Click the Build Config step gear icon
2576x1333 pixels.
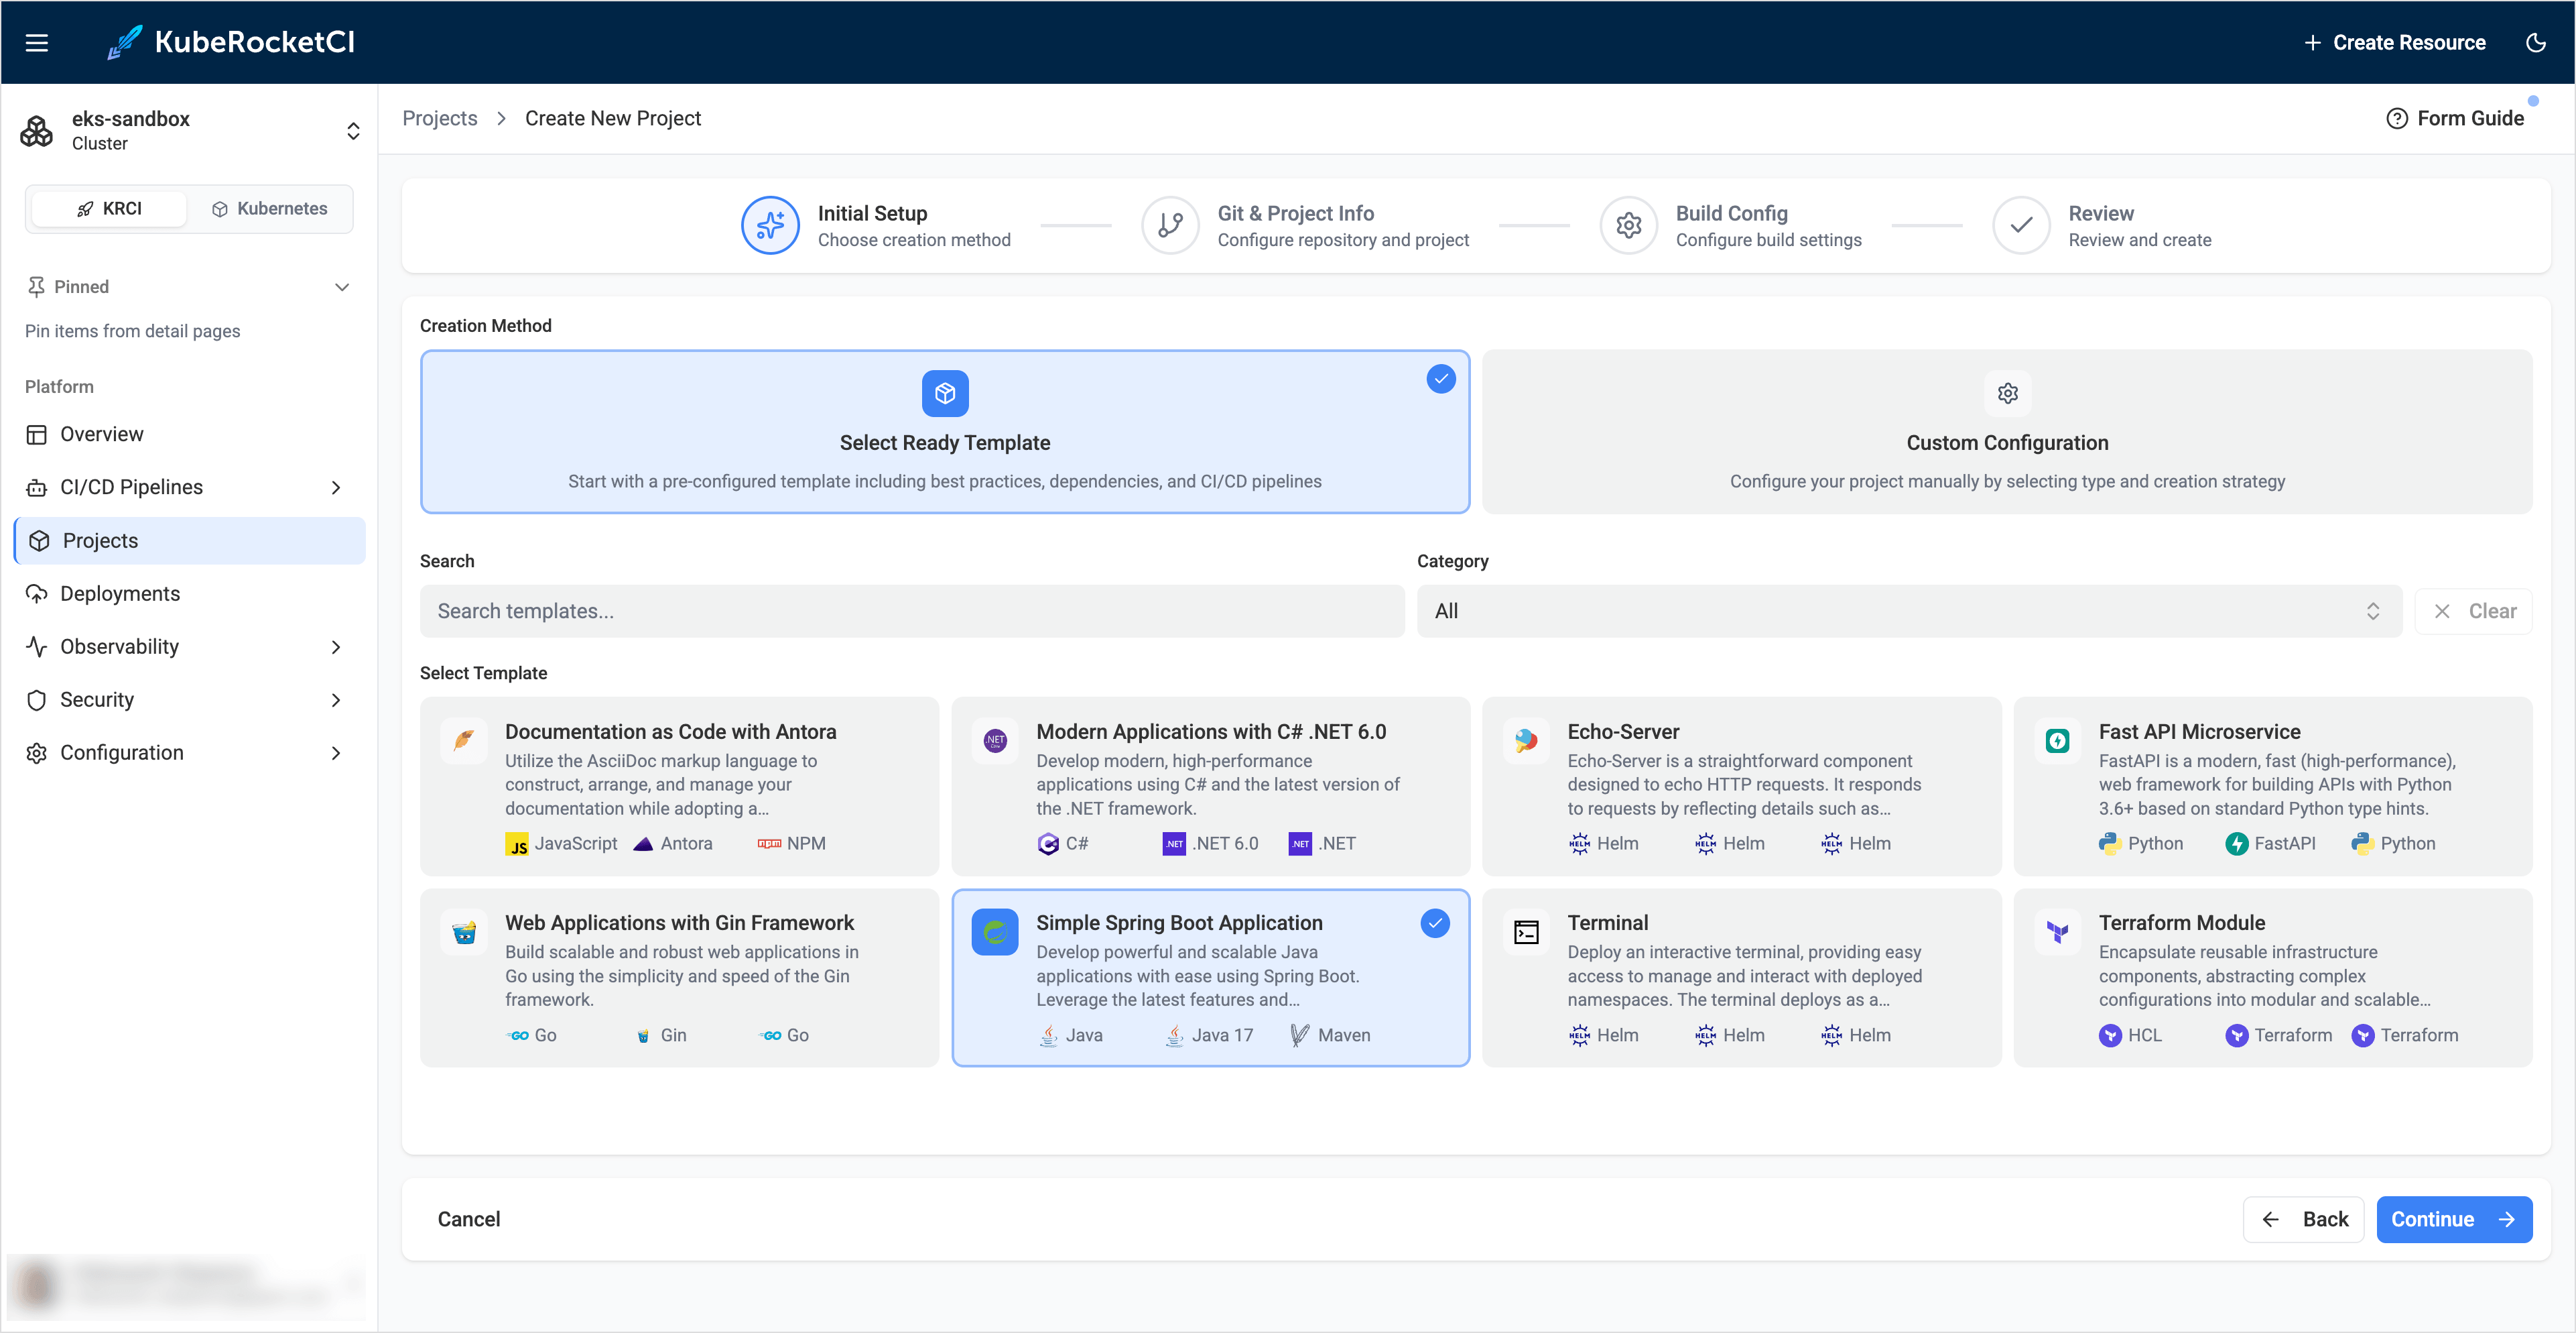pyautogui.click(x=1628, y=225)
